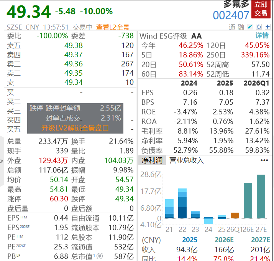Click the 委比 value -100.00%

52,36
